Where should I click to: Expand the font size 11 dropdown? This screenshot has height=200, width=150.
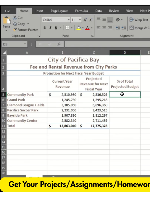[x=80, y=20]
